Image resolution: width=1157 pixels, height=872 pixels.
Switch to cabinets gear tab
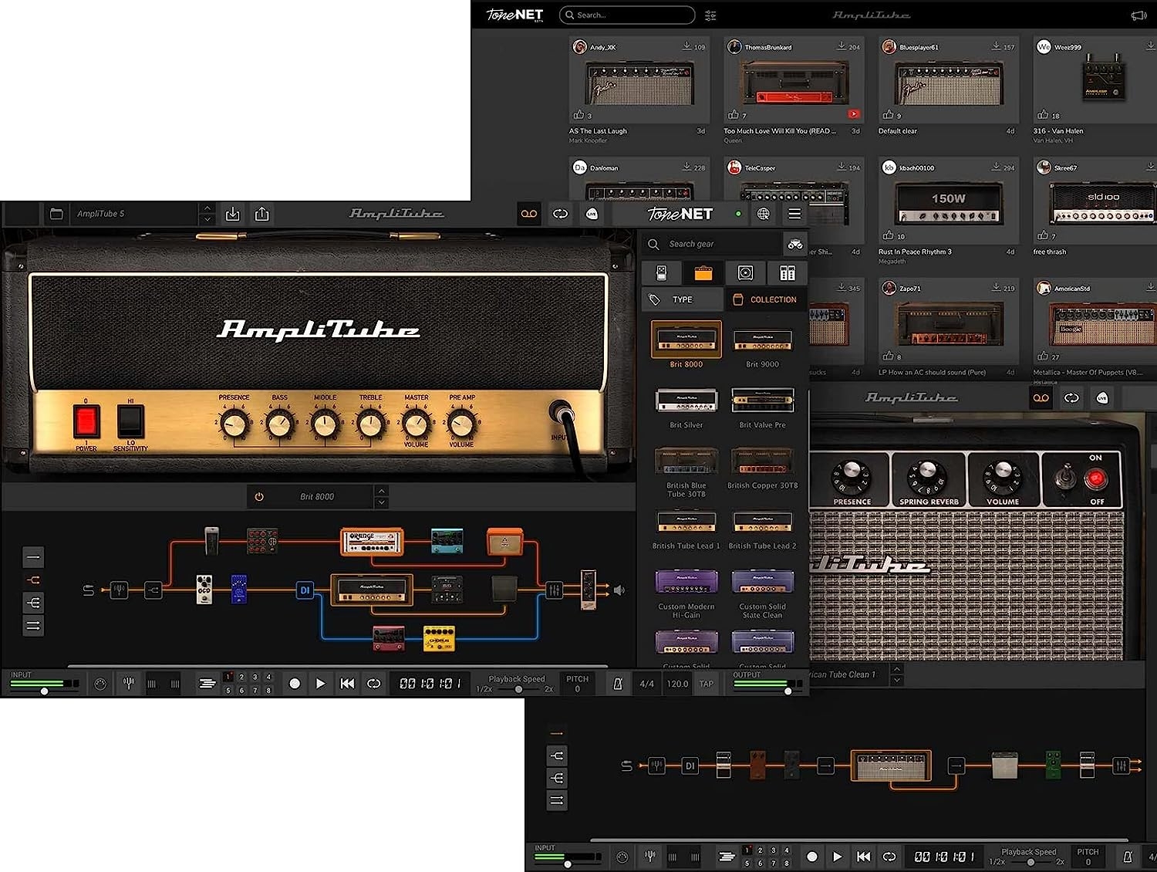745,272
